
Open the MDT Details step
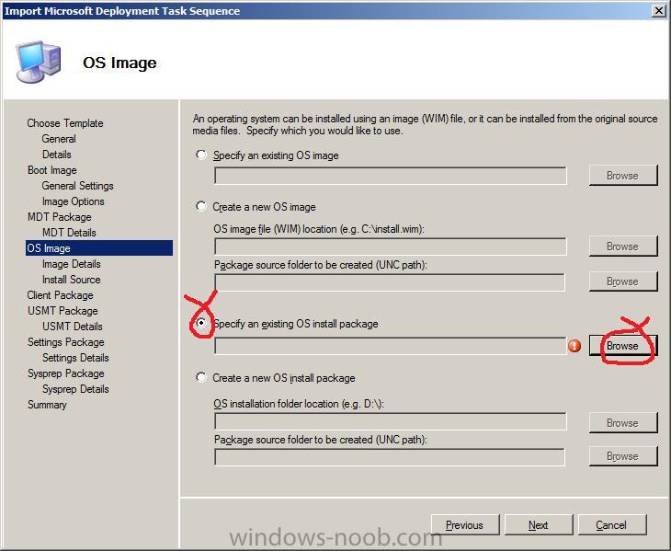(x=69, y=233)
